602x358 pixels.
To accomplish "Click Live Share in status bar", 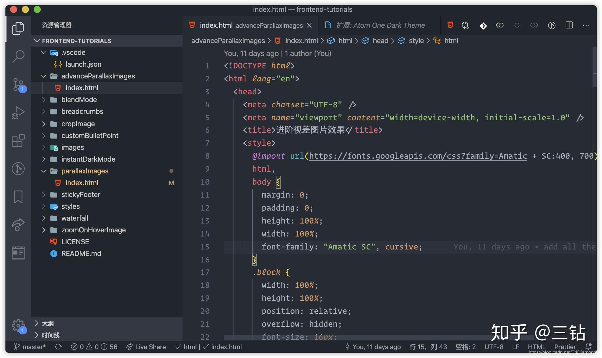I will click(x=146, y=347).
